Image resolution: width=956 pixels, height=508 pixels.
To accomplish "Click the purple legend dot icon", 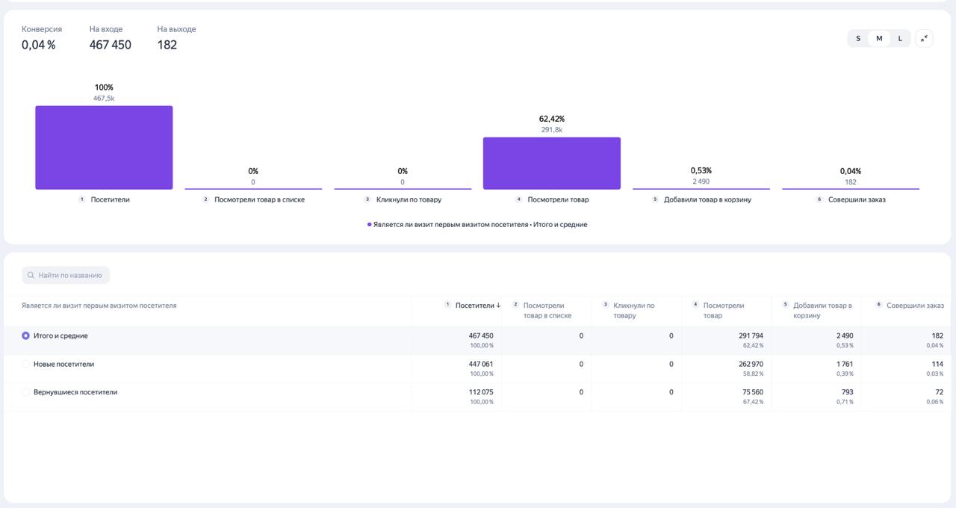I will coord(369,225).
